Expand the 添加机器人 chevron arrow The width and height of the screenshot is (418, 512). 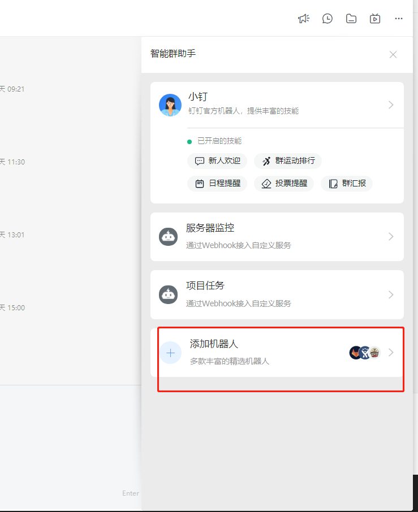click(391, 352)
